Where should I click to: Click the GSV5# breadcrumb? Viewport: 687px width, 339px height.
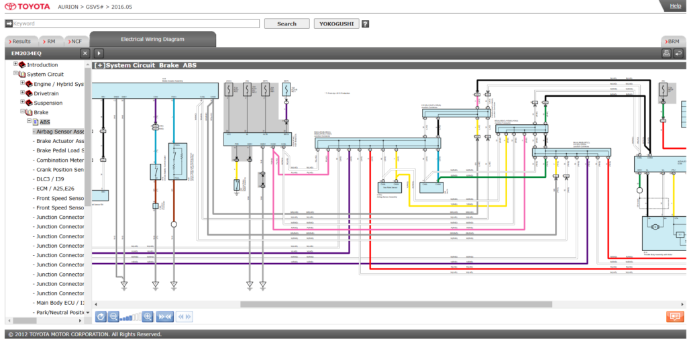[96, 7]
